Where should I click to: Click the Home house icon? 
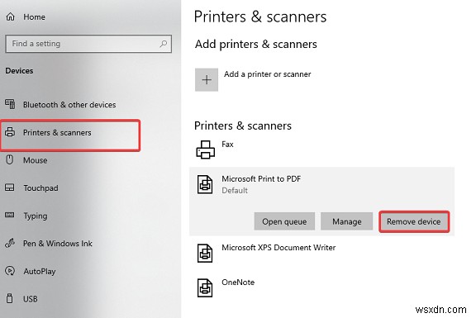click(x=10, y=17)
